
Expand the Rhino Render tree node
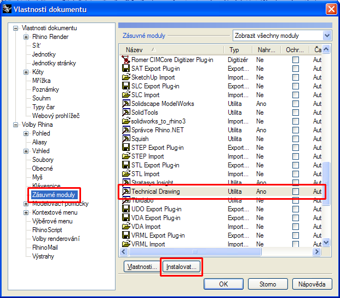coord(26,37)
